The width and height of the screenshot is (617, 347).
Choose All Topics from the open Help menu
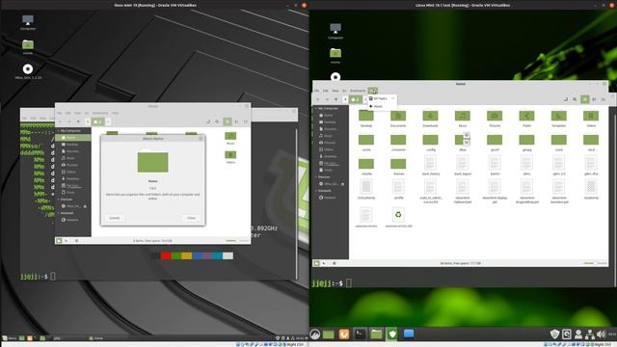tap(382, 98)
